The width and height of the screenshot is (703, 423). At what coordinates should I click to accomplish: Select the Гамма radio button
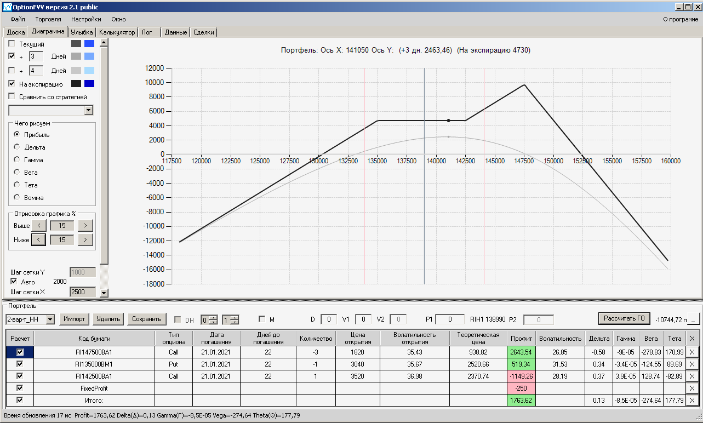tap(17, 160)
